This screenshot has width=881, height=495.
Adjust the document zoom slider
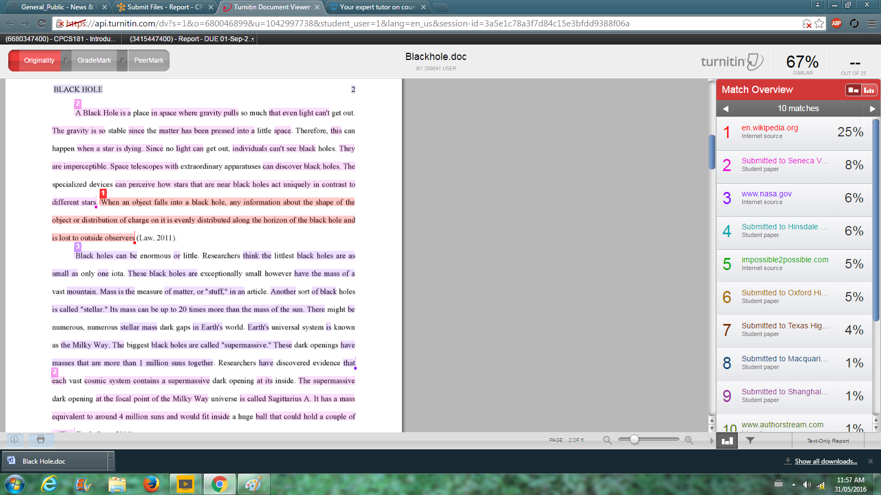tap(634, 439)
